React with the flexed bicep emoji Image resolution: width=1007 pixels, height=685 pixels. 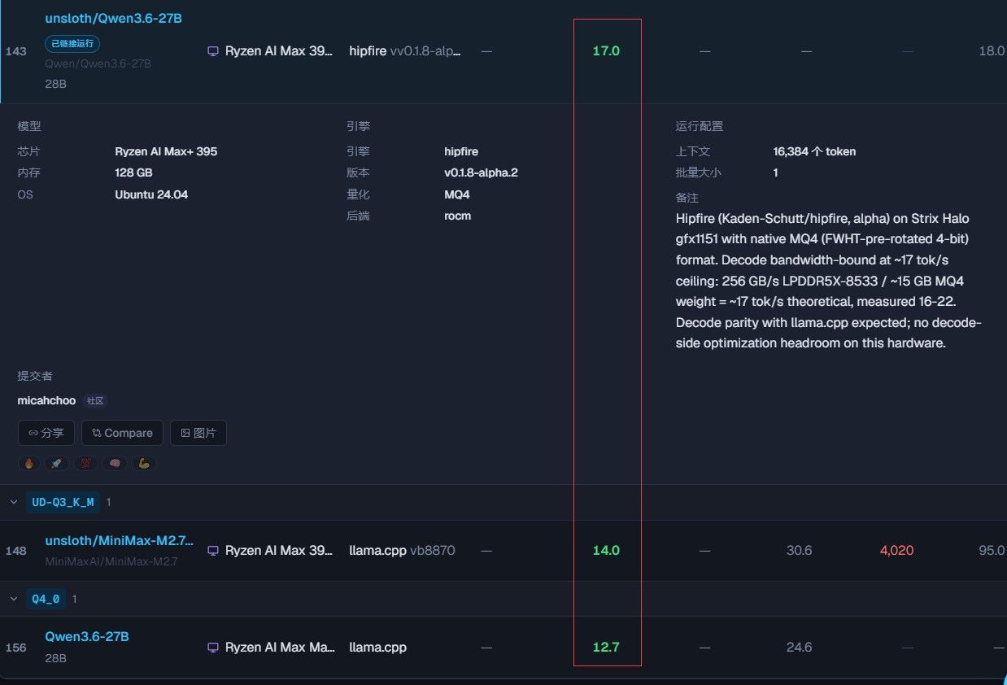pos(143,464)
